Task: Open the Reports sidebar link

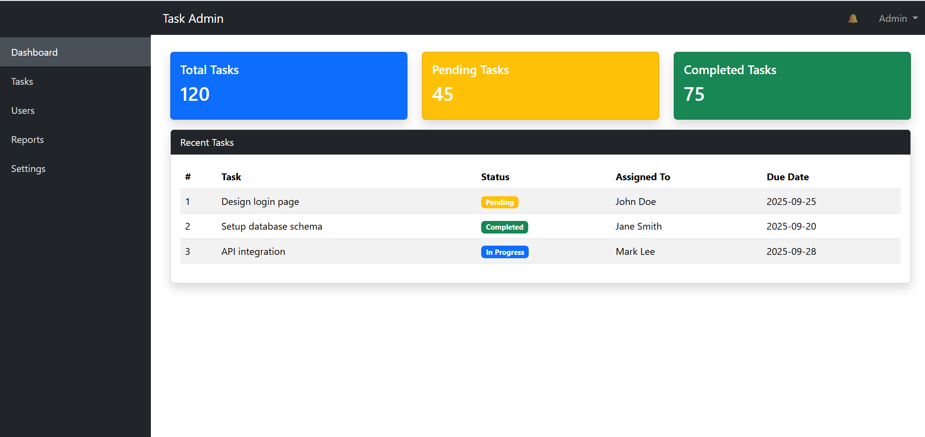Action: 28,140
